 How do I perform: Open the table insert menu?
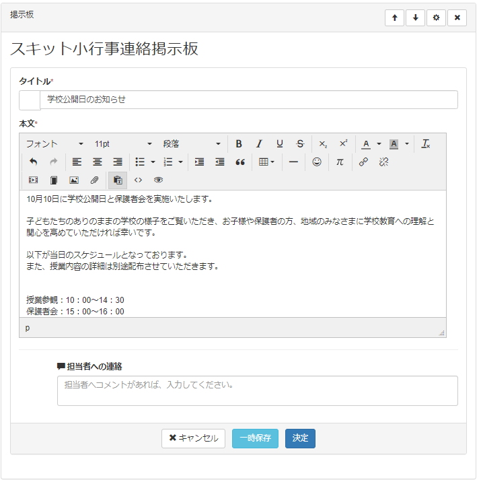(267, 162)
